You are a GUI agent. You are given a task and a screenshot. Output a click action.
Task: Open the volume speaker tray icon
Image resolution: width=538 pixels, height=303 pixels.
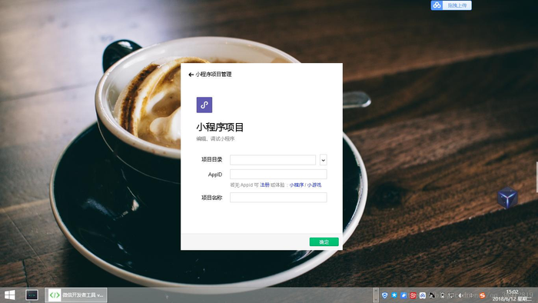pos(460,295)
